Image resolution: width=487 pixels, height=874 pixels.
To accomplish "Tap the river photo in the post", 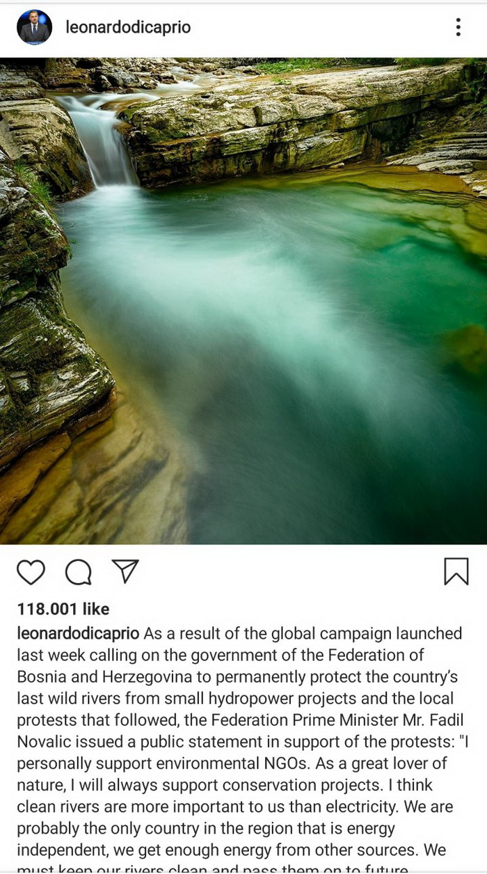I will [x=243, y=301].
